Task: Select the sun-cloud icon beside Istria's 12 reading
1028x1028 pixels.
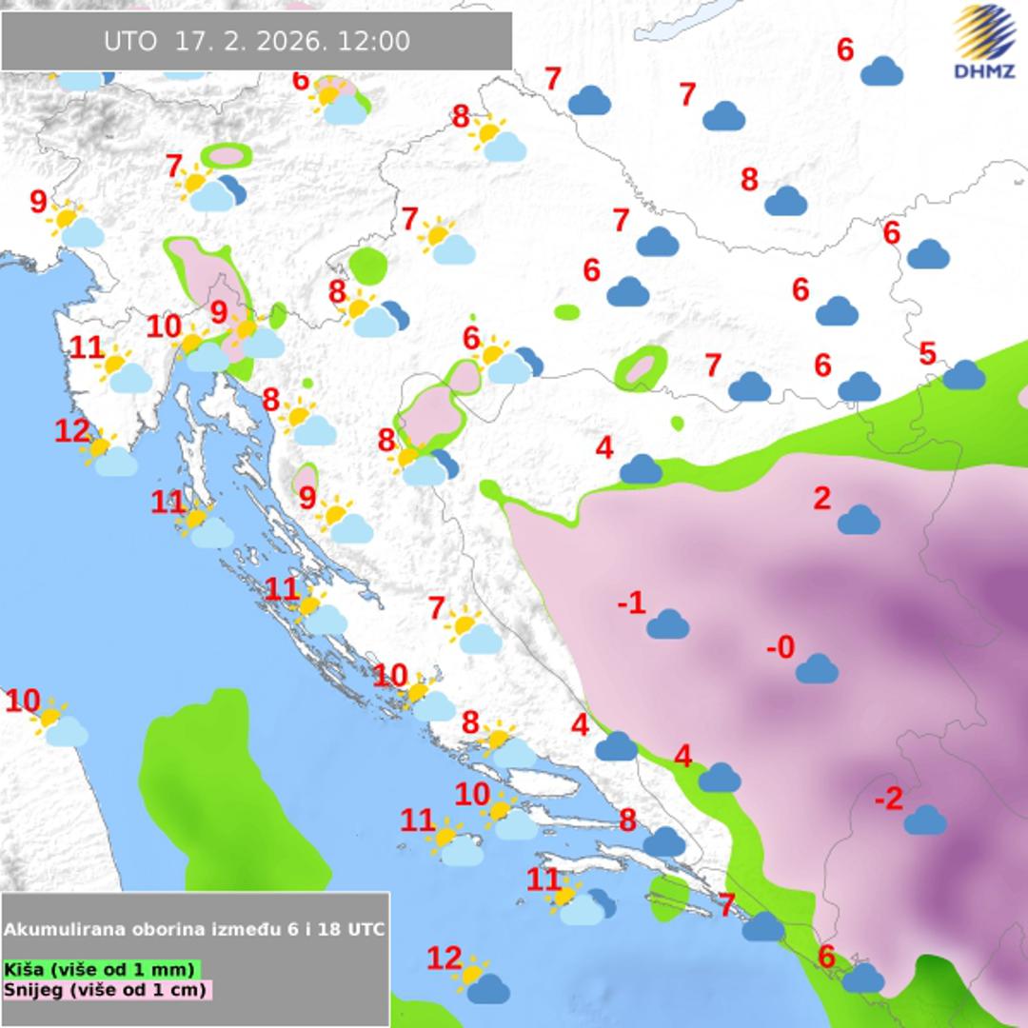Action: coord(109,455)
